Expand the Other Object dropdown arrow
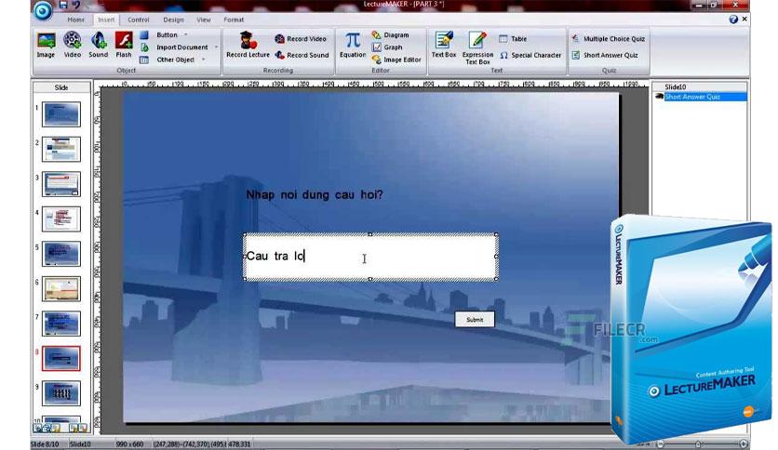This screenshot has width=778, height=450. click(x=204, y=60)
